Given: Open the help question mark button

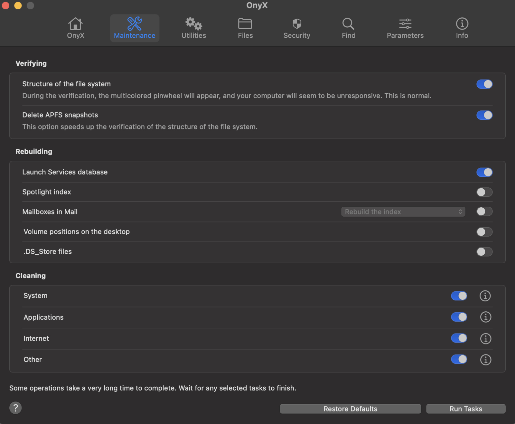Looking at the screenshot, I should 15,408.
